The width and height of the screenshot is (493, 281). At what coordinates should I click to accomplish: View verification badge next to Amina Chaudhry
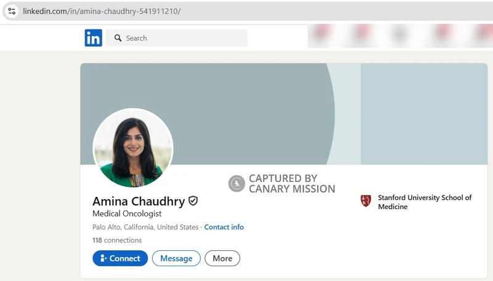(193, 200)
